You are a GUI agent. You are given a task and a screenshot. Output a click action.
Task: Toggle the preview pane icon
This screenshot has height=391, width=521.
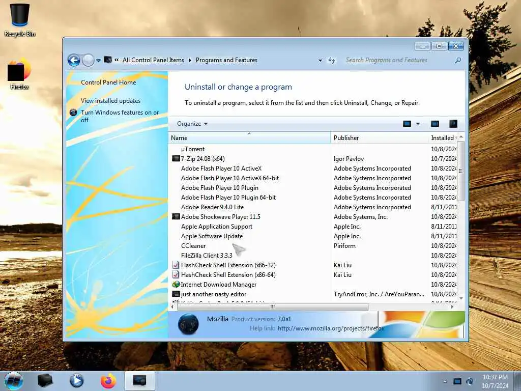point(435,124)
